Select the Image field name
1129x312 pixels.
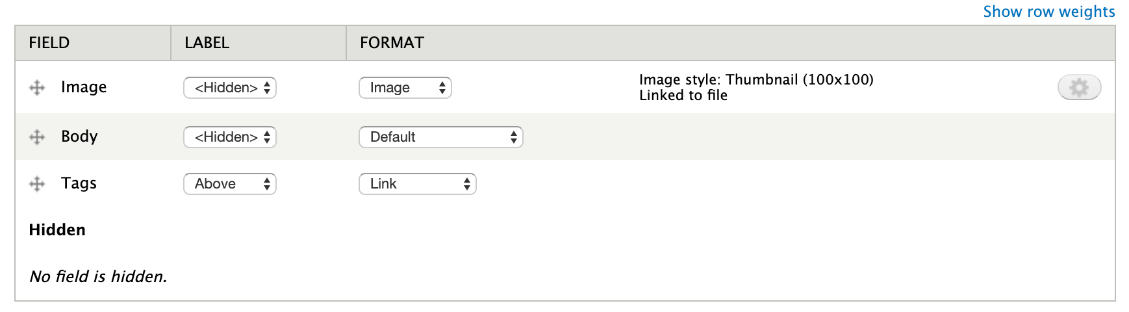click(84, 87)
